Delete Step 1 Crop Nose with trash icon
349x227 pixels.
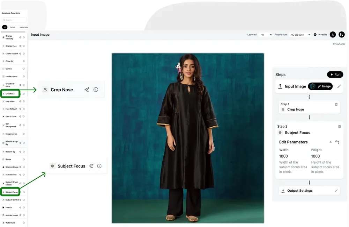[336, 104]
